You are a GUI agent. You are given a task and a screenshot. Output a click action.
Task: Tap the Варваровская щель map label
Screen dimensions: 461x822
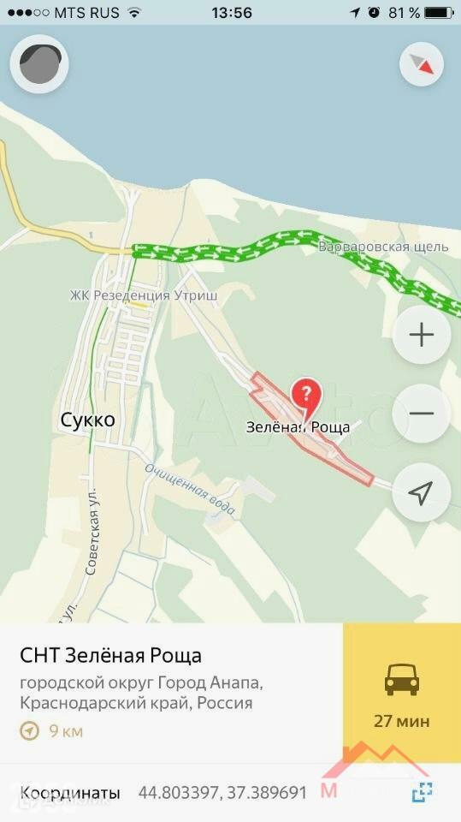coord(383,247)
